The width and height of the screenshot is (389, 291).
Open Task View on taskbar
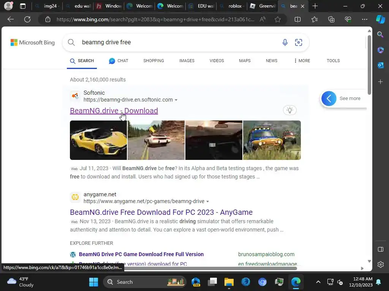coord(212,282)
